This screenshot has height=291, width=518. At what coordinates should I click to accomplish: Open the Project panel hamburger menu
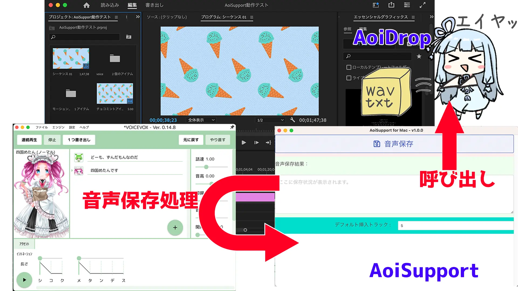pos(116,17)
